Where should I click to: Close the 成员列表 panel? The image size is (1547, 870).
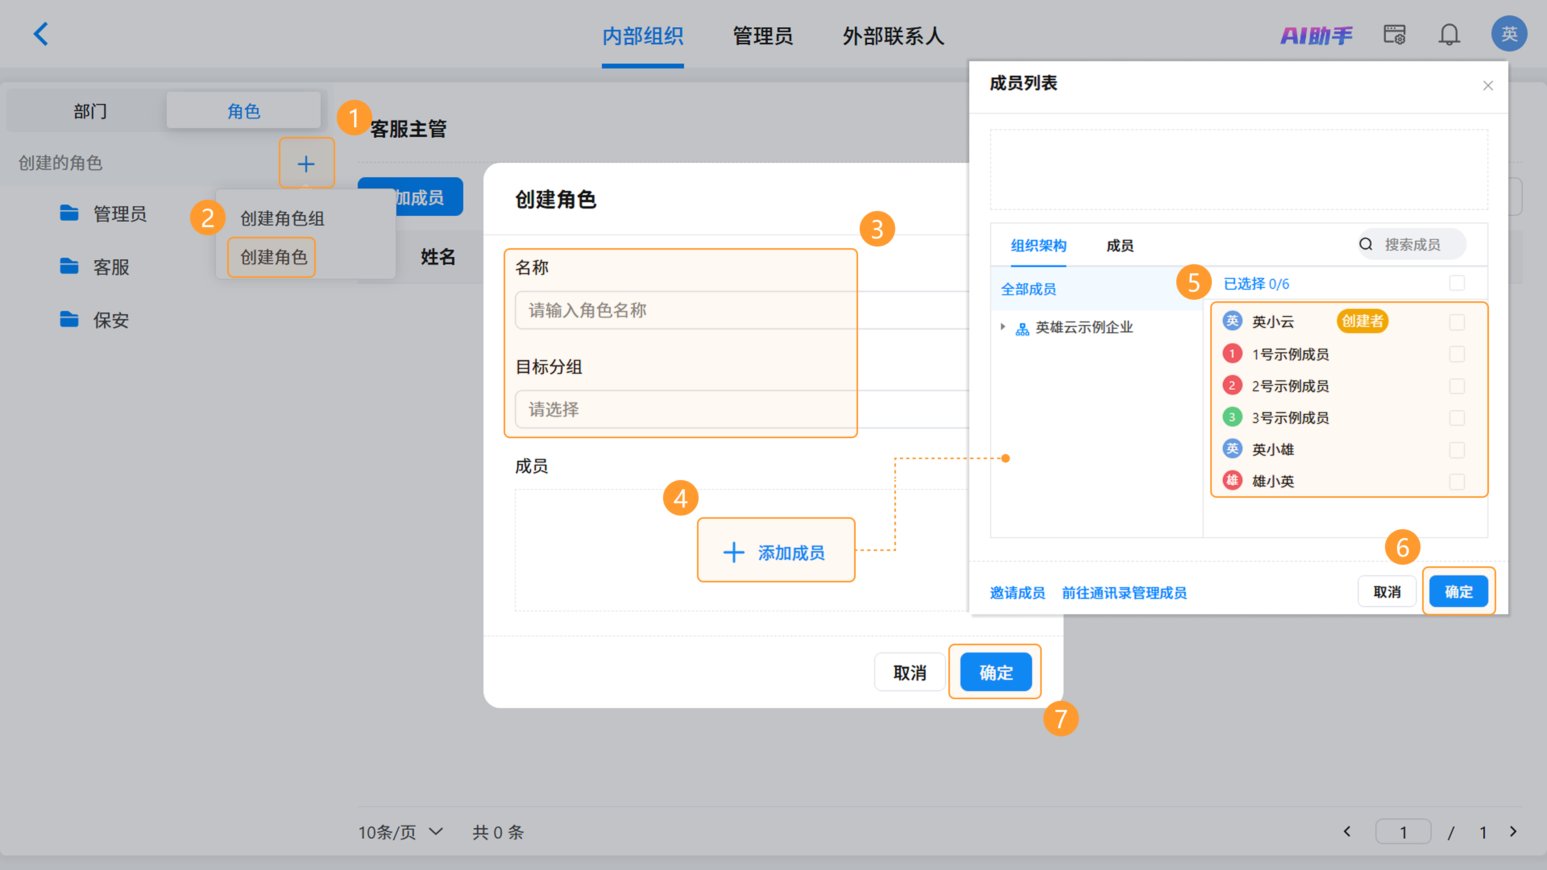click(1487, 85)
